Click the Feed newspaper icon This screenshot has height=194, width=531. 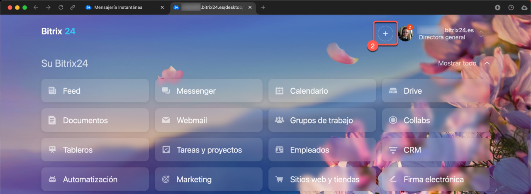(x=52, y=91)
